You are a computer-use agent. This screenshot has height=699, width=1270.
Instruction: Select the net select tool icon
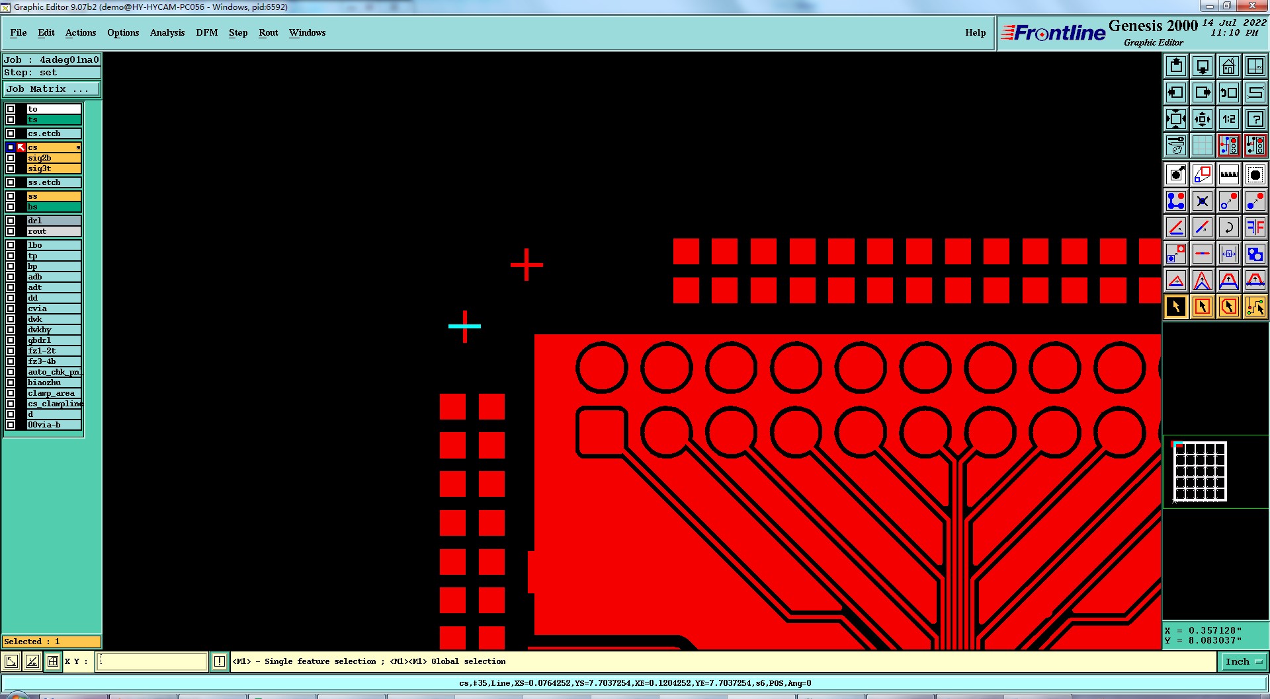pyautogui.click(x=1255, y=307)
